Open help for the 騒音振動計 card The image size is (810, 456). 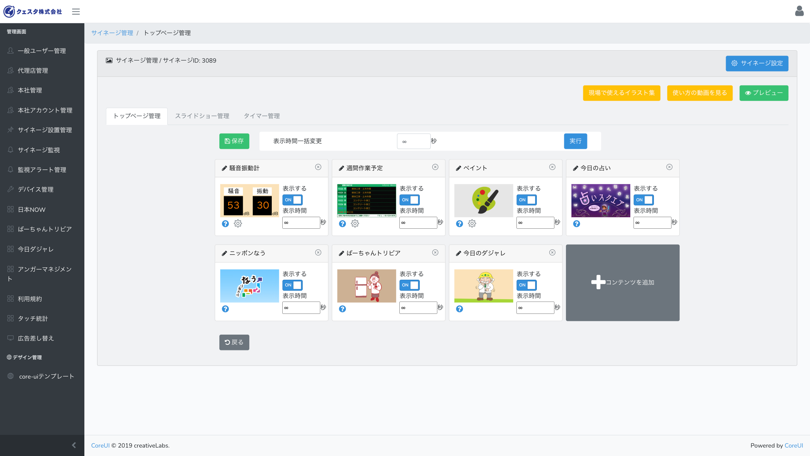click(225, 224)
